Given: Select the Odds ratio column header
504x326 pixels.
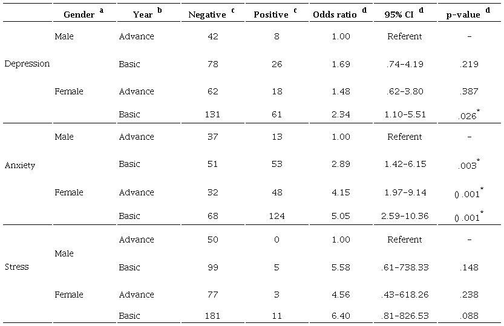Looking at the screenshot, I should point(336,15).
